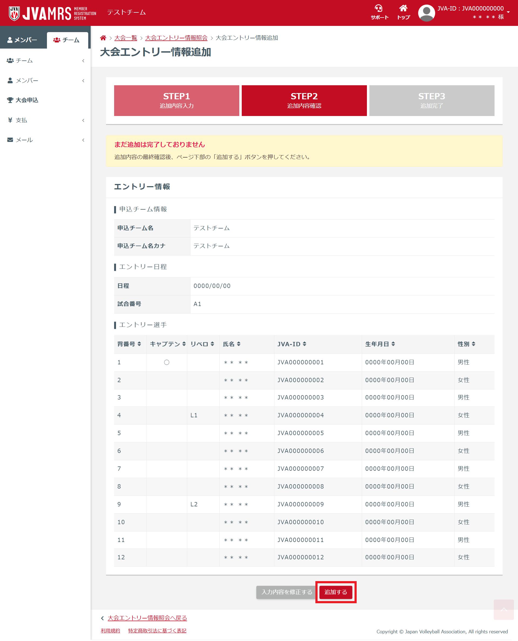Sort table by 背番号 column

[139, 344]
